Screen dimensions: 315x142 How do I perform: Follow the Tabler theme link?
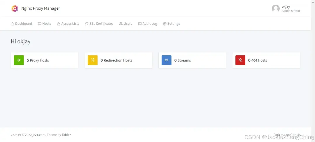coord(66,135)
